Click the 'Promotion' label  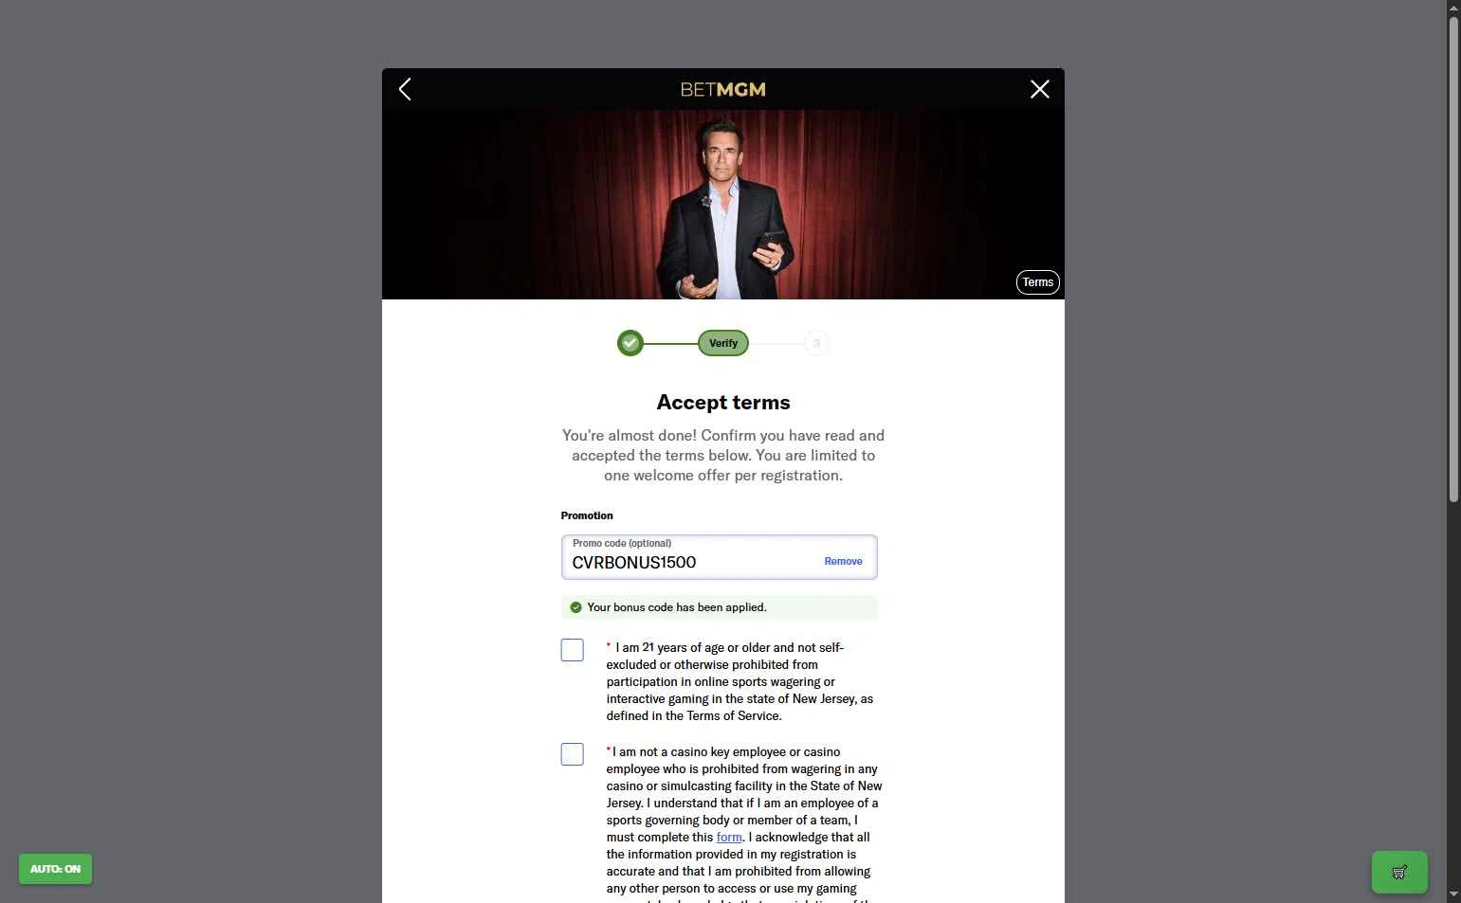[587, 515]
